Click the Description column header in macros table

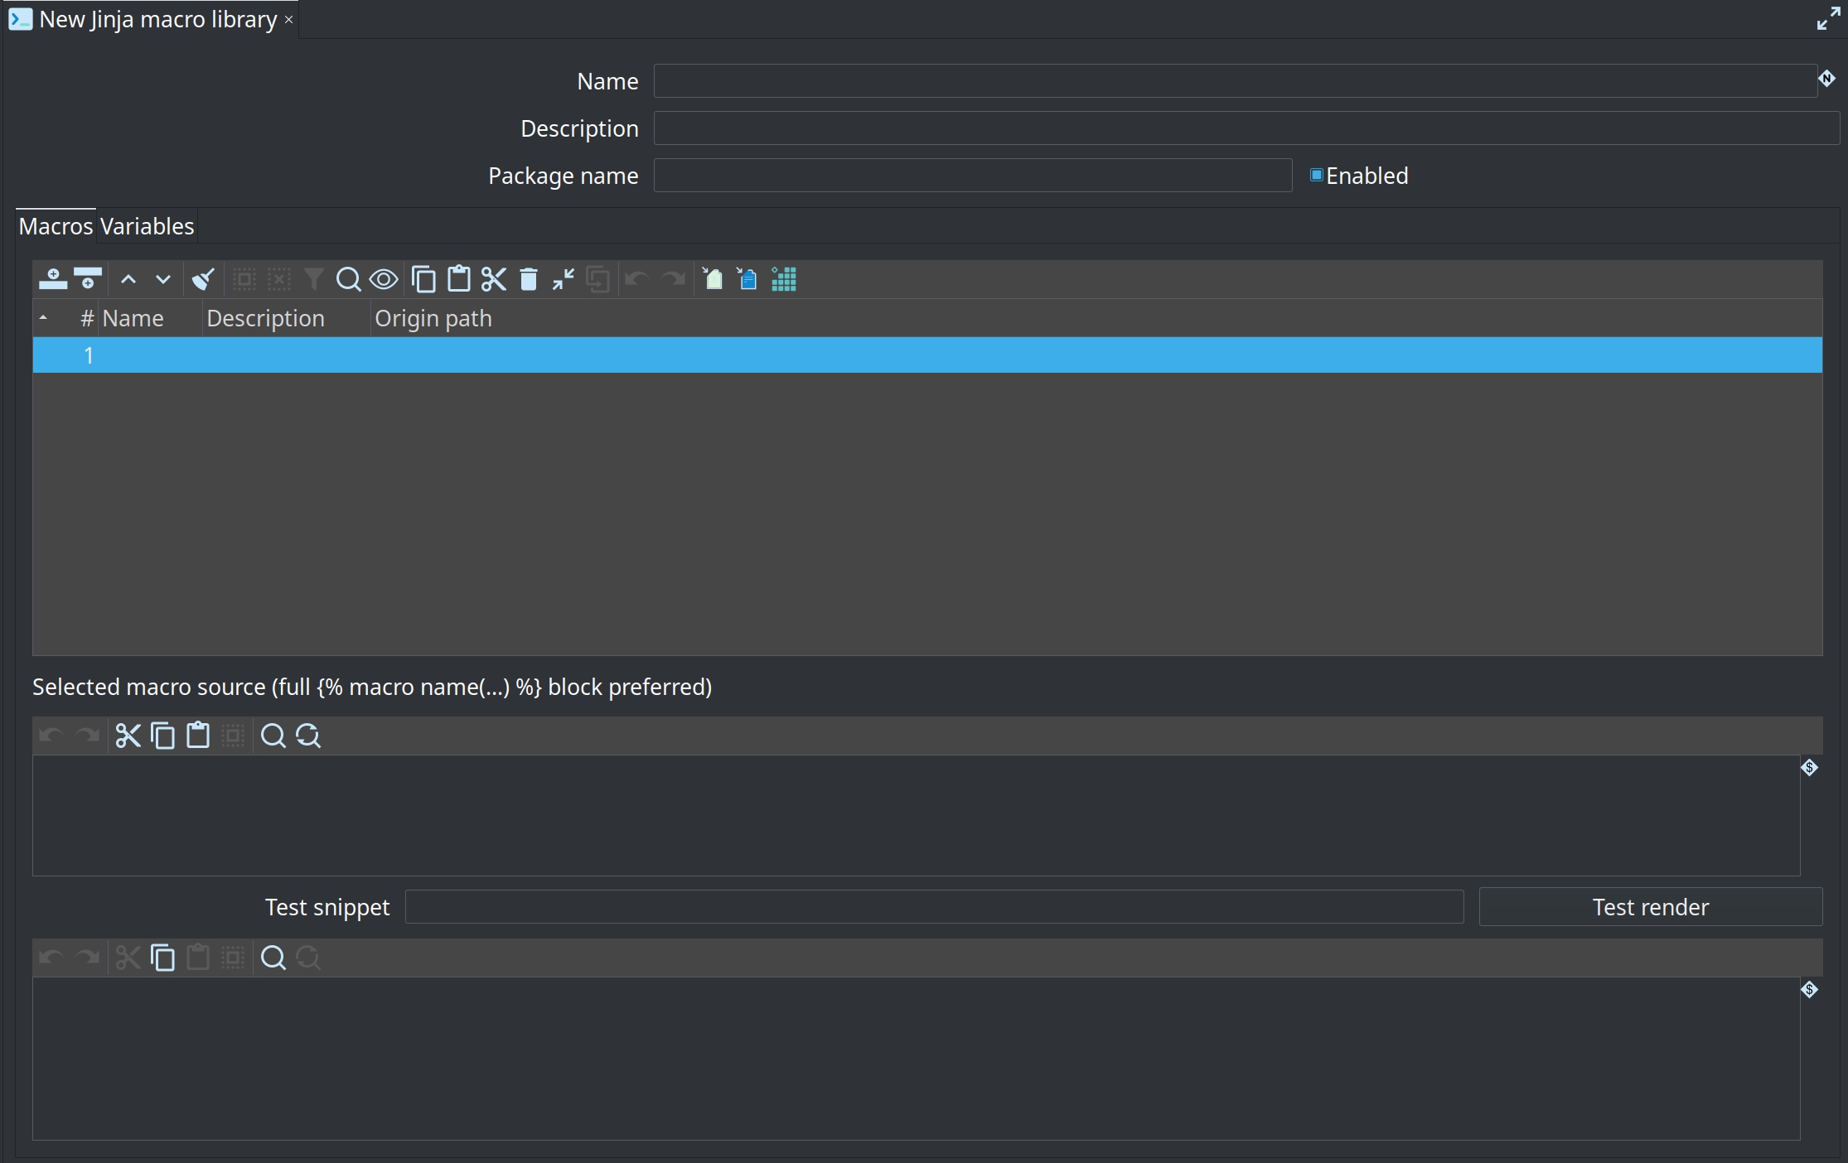click(286, 318)
